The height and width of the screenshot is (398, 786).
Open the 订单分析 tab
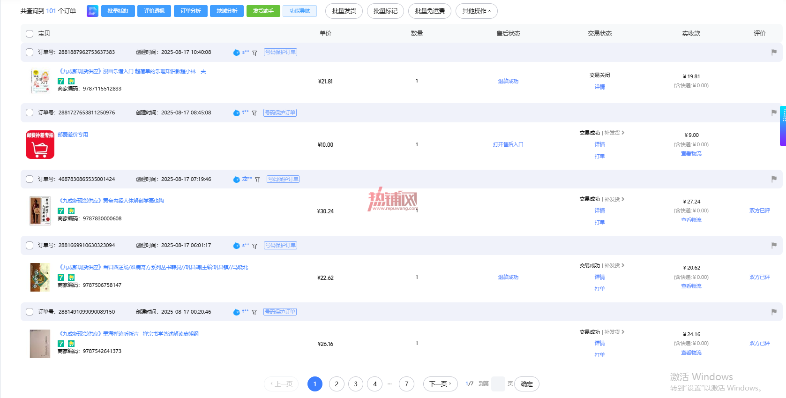(190, 11)
